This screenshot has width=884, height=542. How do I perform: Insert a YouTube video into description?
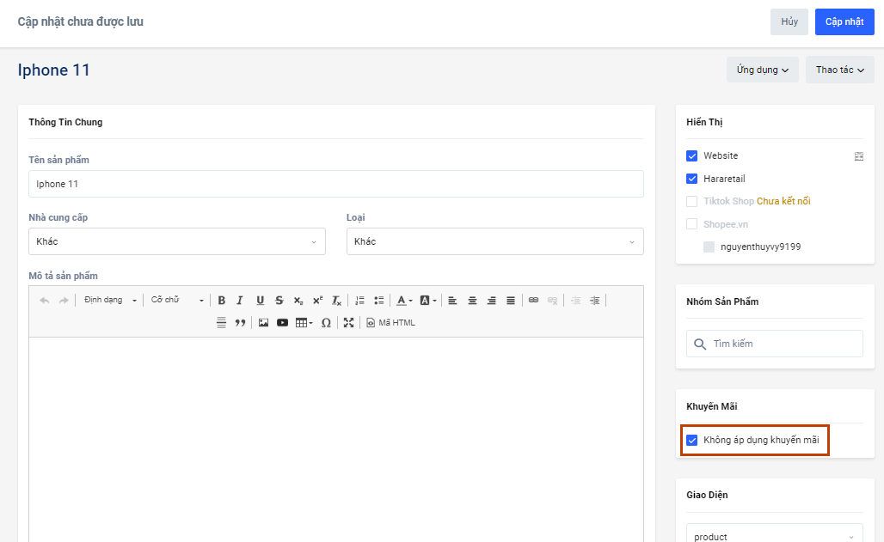tap(282, 323)
